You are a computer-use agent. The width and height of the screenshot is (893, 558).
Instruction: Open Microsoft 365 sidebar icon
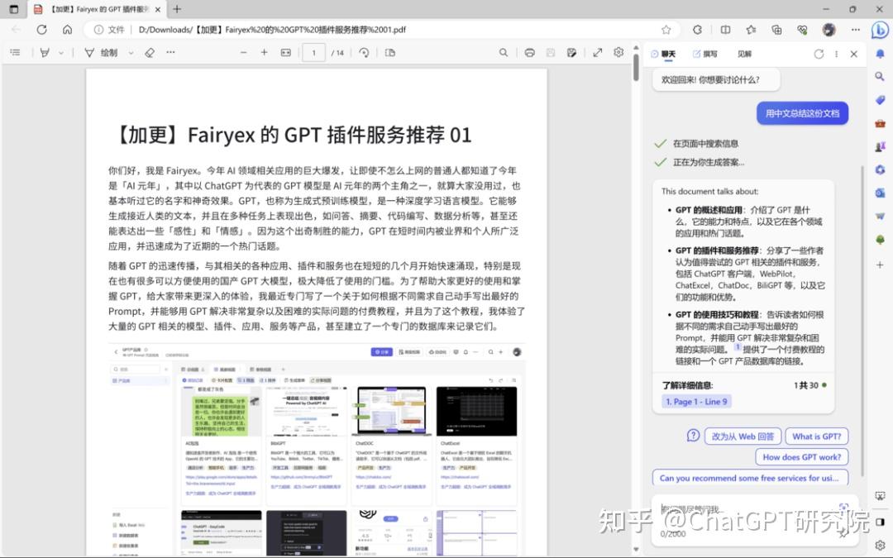(x=880, y=169)
